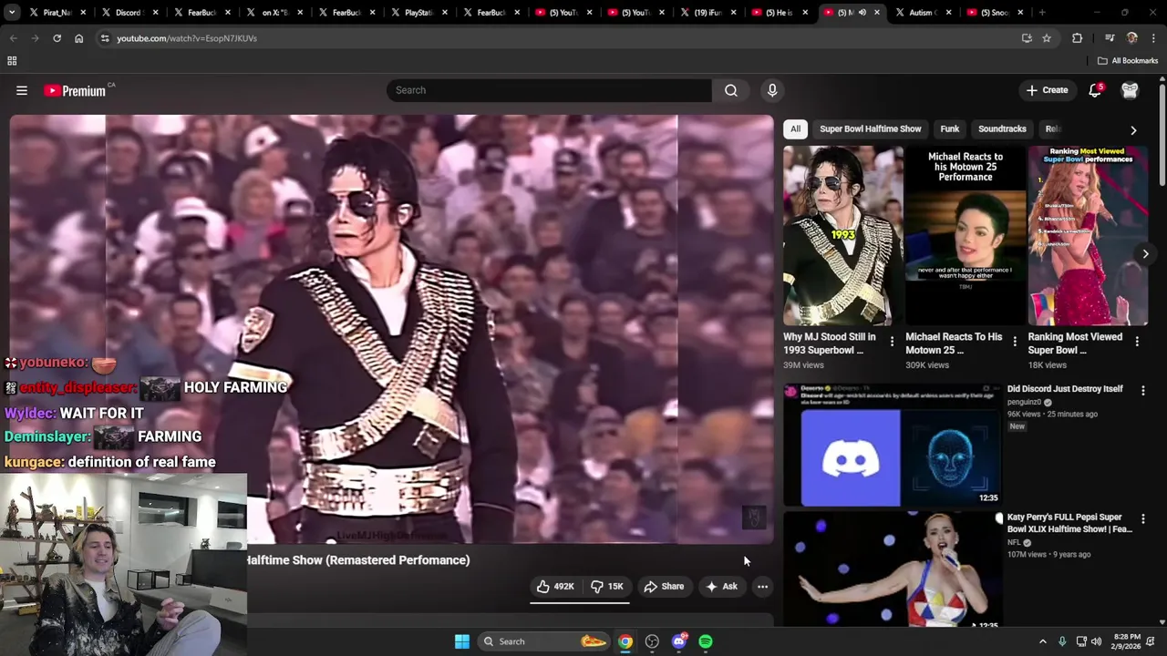1167x656 pixels.
Task: Show next shorts with carousel arrow
Action: [1145, 254]
